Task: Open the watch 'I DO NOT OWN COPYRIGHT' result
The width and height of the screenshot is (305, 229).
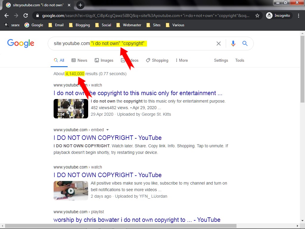Action: (108, 175)
